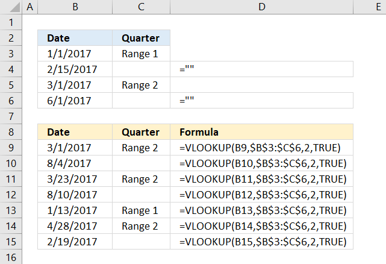Select cell with date 4/28/2017
The width and height of the screenshot is (386, 264).
(x=75, y=226)
